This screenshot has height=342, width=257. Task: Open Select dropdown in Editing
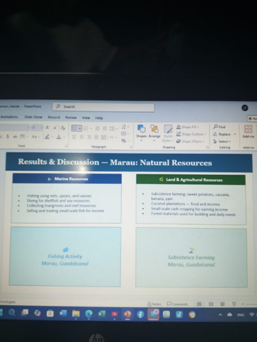coord(222,142)
